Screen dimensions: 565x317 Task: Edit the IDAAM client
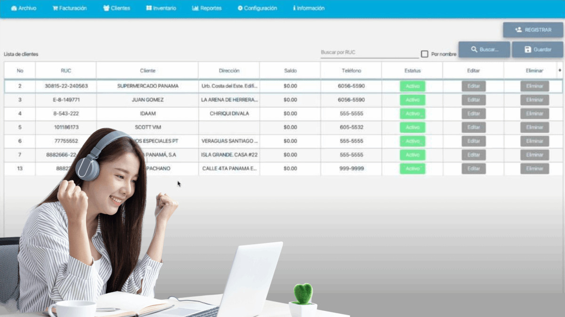[x=473, y=114]
